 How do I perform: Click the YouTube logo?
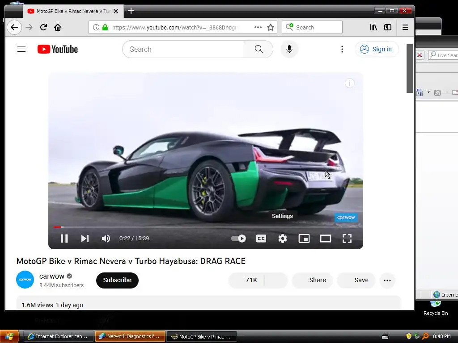coord(58,49)
